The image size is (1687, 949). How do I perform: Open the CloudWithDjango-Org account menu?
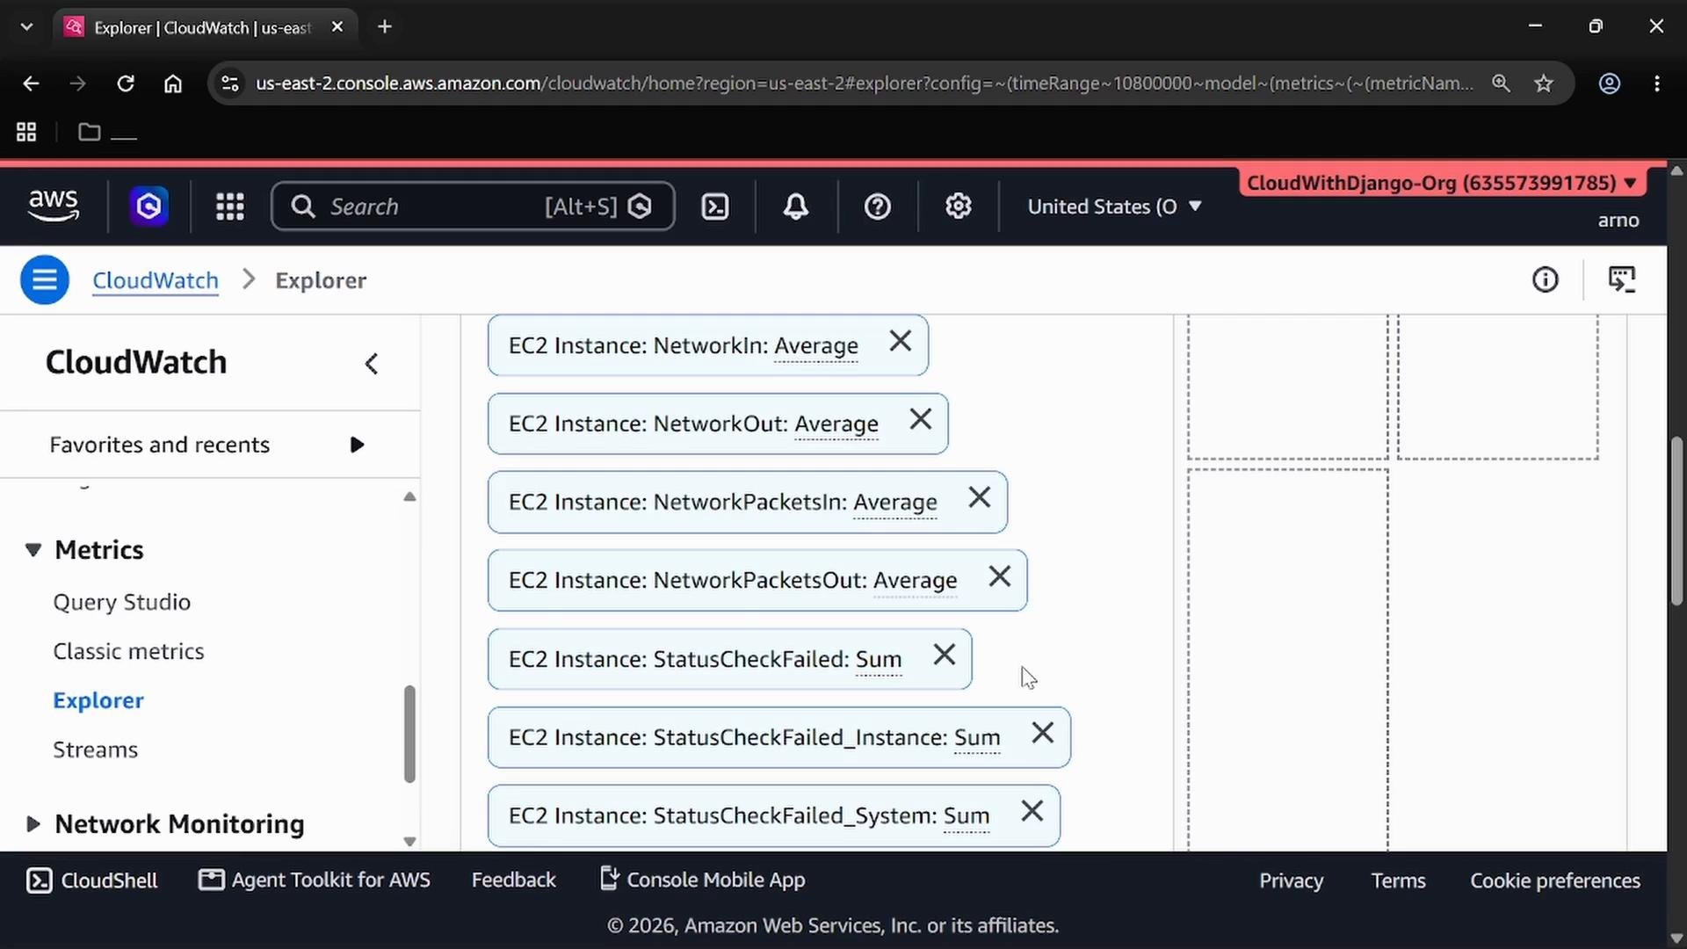(x=1442, y=183)
